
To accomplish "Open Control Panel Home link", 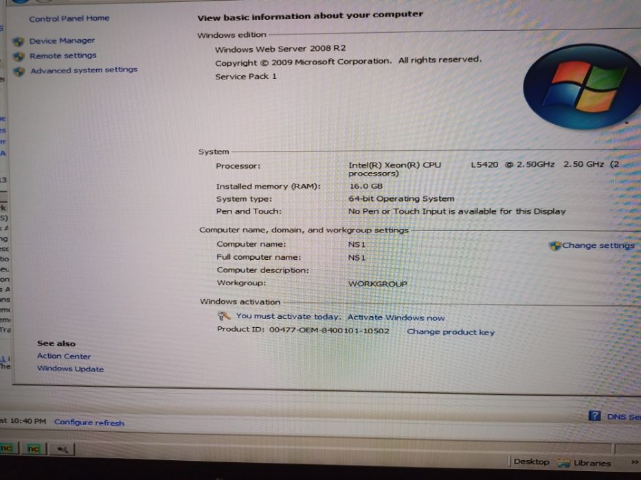I will click(69, 19).
